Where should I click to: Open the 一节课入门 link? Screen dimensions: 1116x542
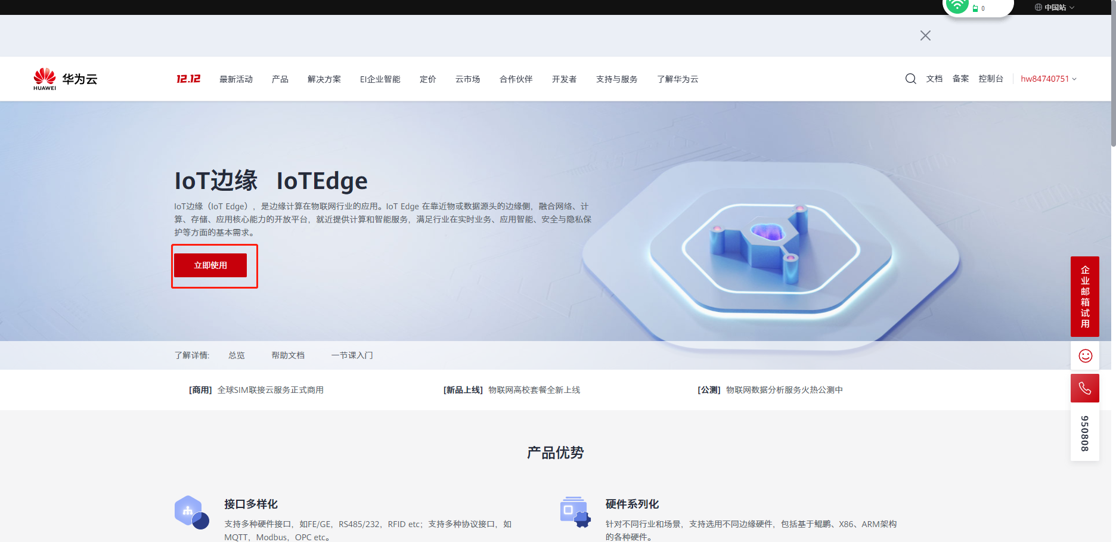point(352,355)
